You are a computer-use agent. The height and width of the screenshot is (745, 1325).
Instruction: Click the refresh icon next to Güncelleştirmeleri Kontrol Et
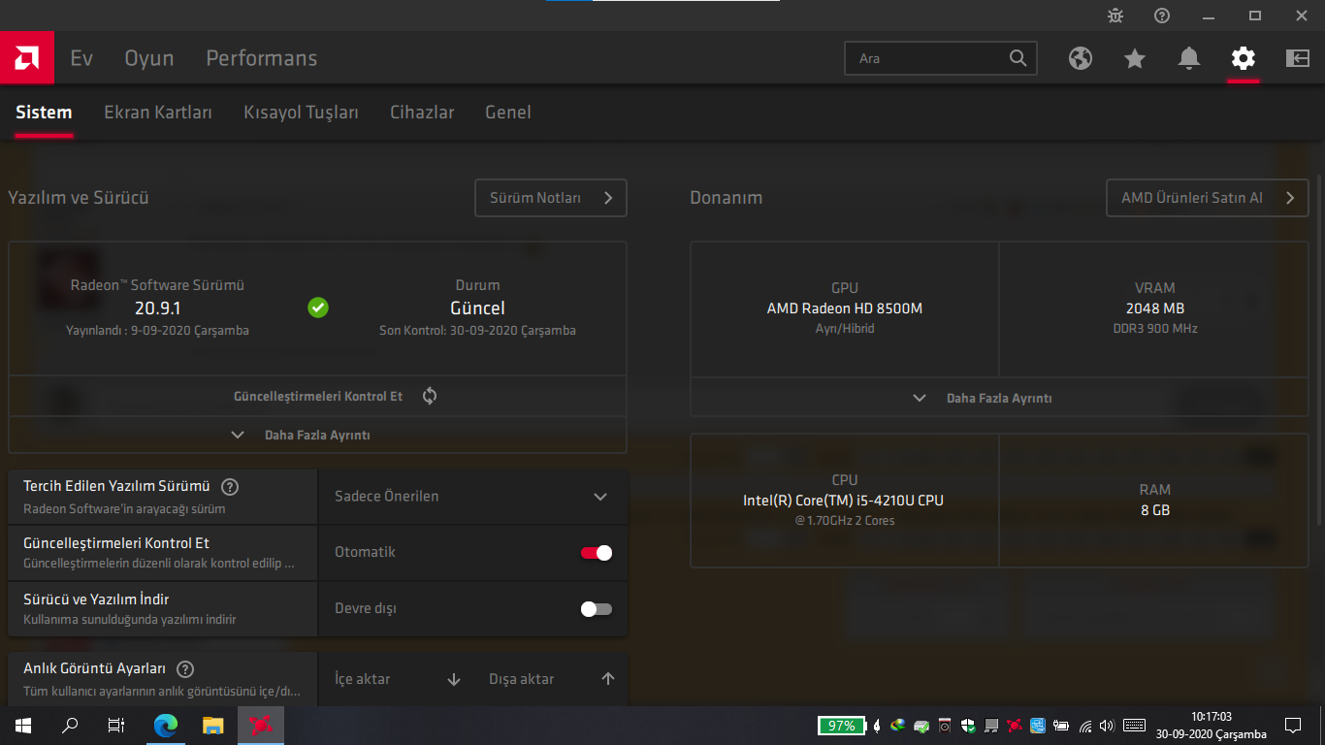430,396
